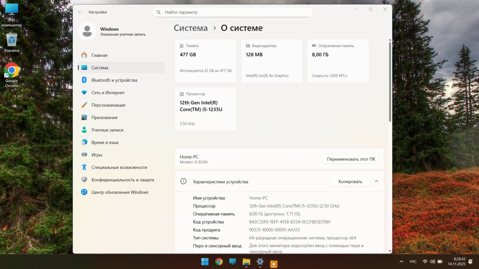The width and height of the screenshot is (479, 269).
Task: Open the Приложения section
Action: pos(104,118)
